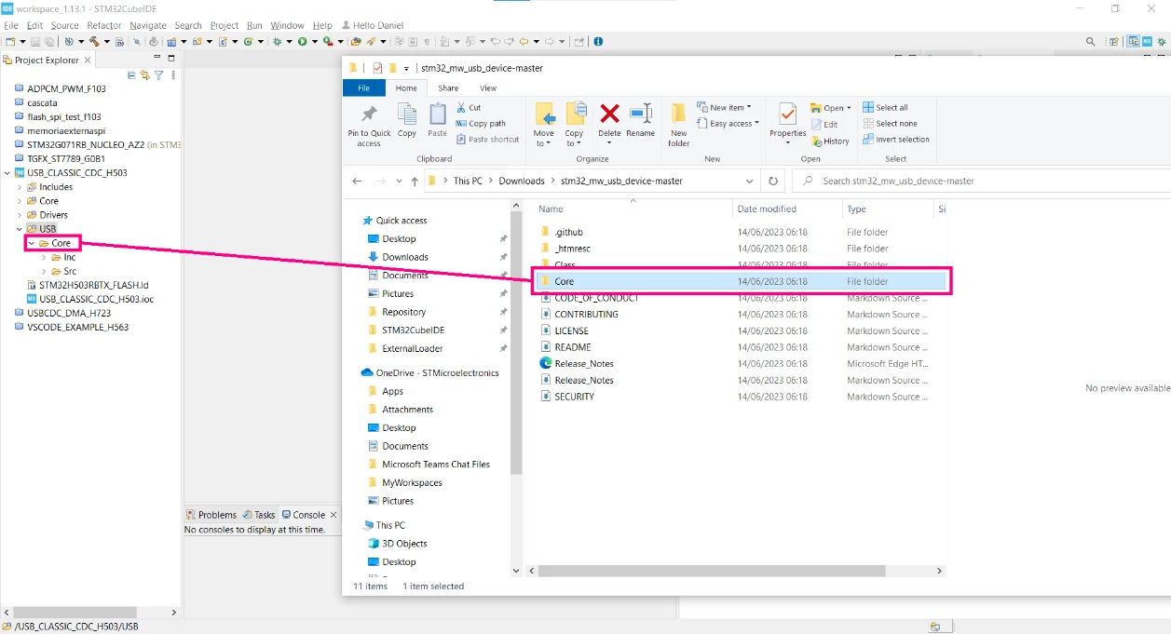Sort by the Date modified column header
This screenshot has width=1171, height=634.
(787, 209)
